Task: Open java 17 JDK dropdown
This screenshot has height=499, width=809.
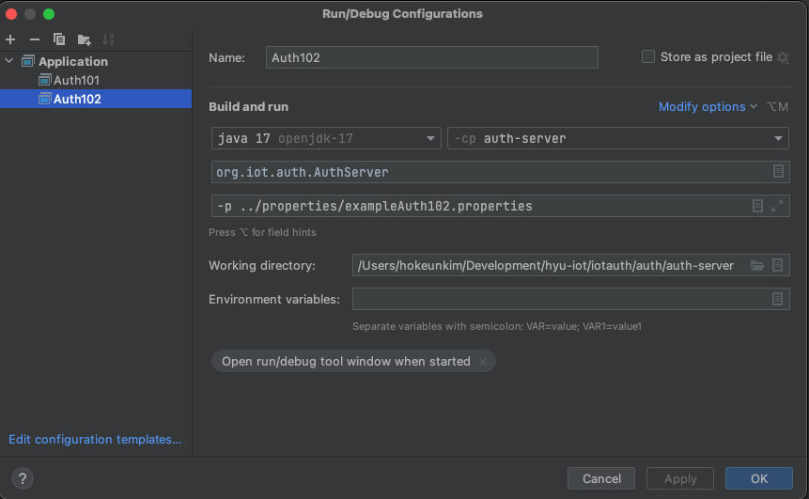Action: [326, 138]
